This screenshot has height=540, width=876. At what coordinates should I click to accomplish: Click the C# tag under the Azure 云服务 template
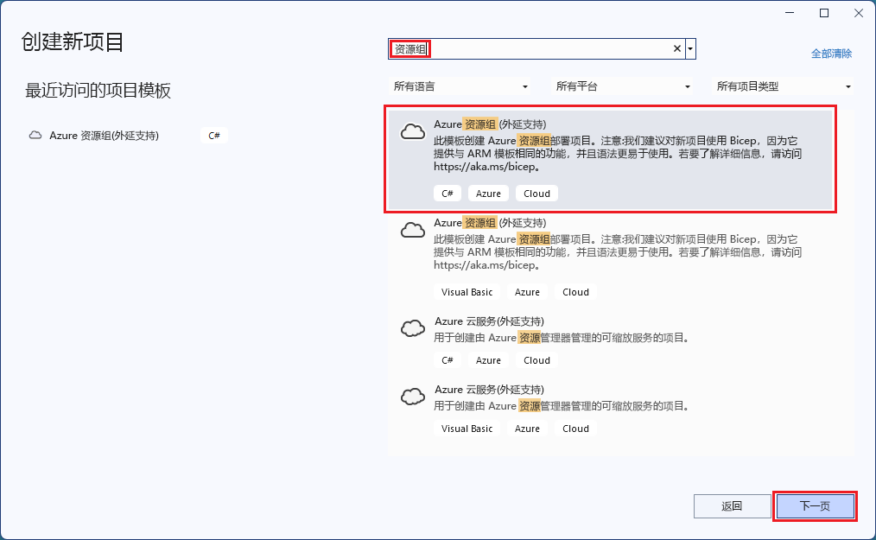[447, 359]
